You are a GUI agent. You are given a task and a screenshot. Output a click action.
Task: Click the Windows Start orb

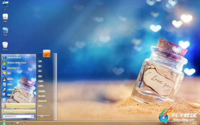point(3,123)
